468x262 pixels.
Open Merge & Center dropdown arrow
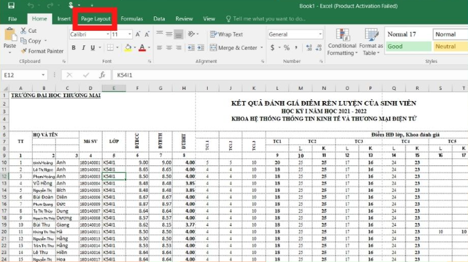(x=262, y=48)
